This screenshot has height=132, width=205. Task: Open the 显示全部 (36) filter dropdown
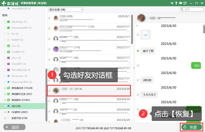coord(66,10)
